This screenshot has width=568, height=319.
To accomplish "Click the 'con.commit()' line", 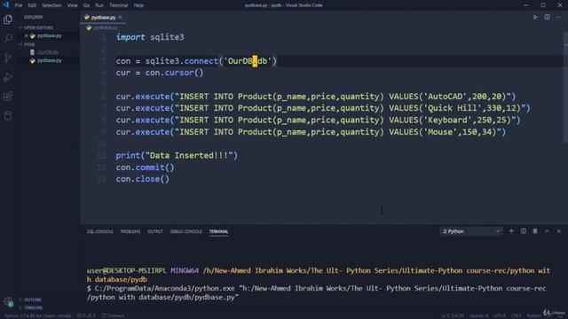I will [x=145, y=167].
